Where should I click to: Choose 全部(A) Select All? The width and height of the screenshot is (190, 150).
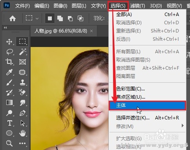point(148,14)
